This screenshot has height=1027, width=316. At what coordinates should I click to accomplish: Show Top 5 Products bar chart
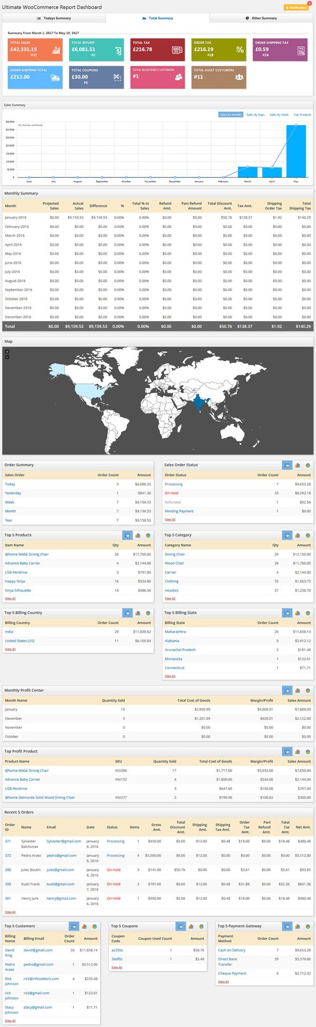pos(137,535)
